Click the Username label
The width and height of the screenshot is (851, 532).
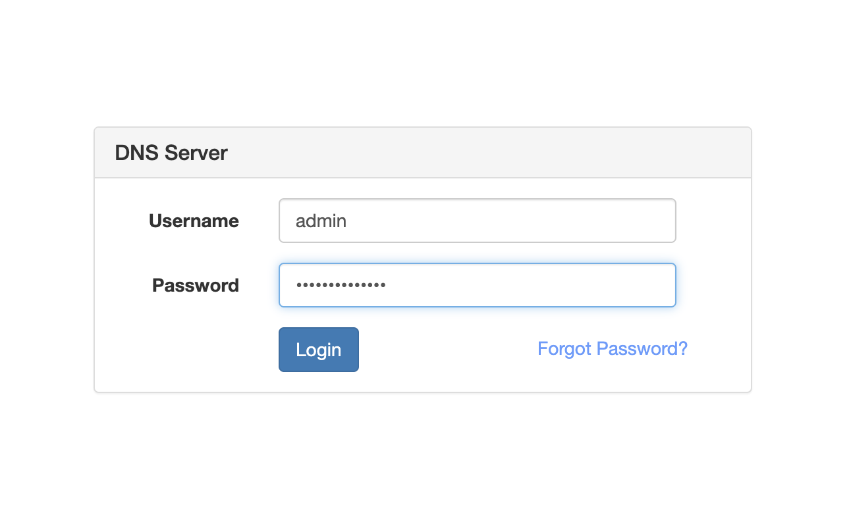pyautogui.click(x=194, y=221)
